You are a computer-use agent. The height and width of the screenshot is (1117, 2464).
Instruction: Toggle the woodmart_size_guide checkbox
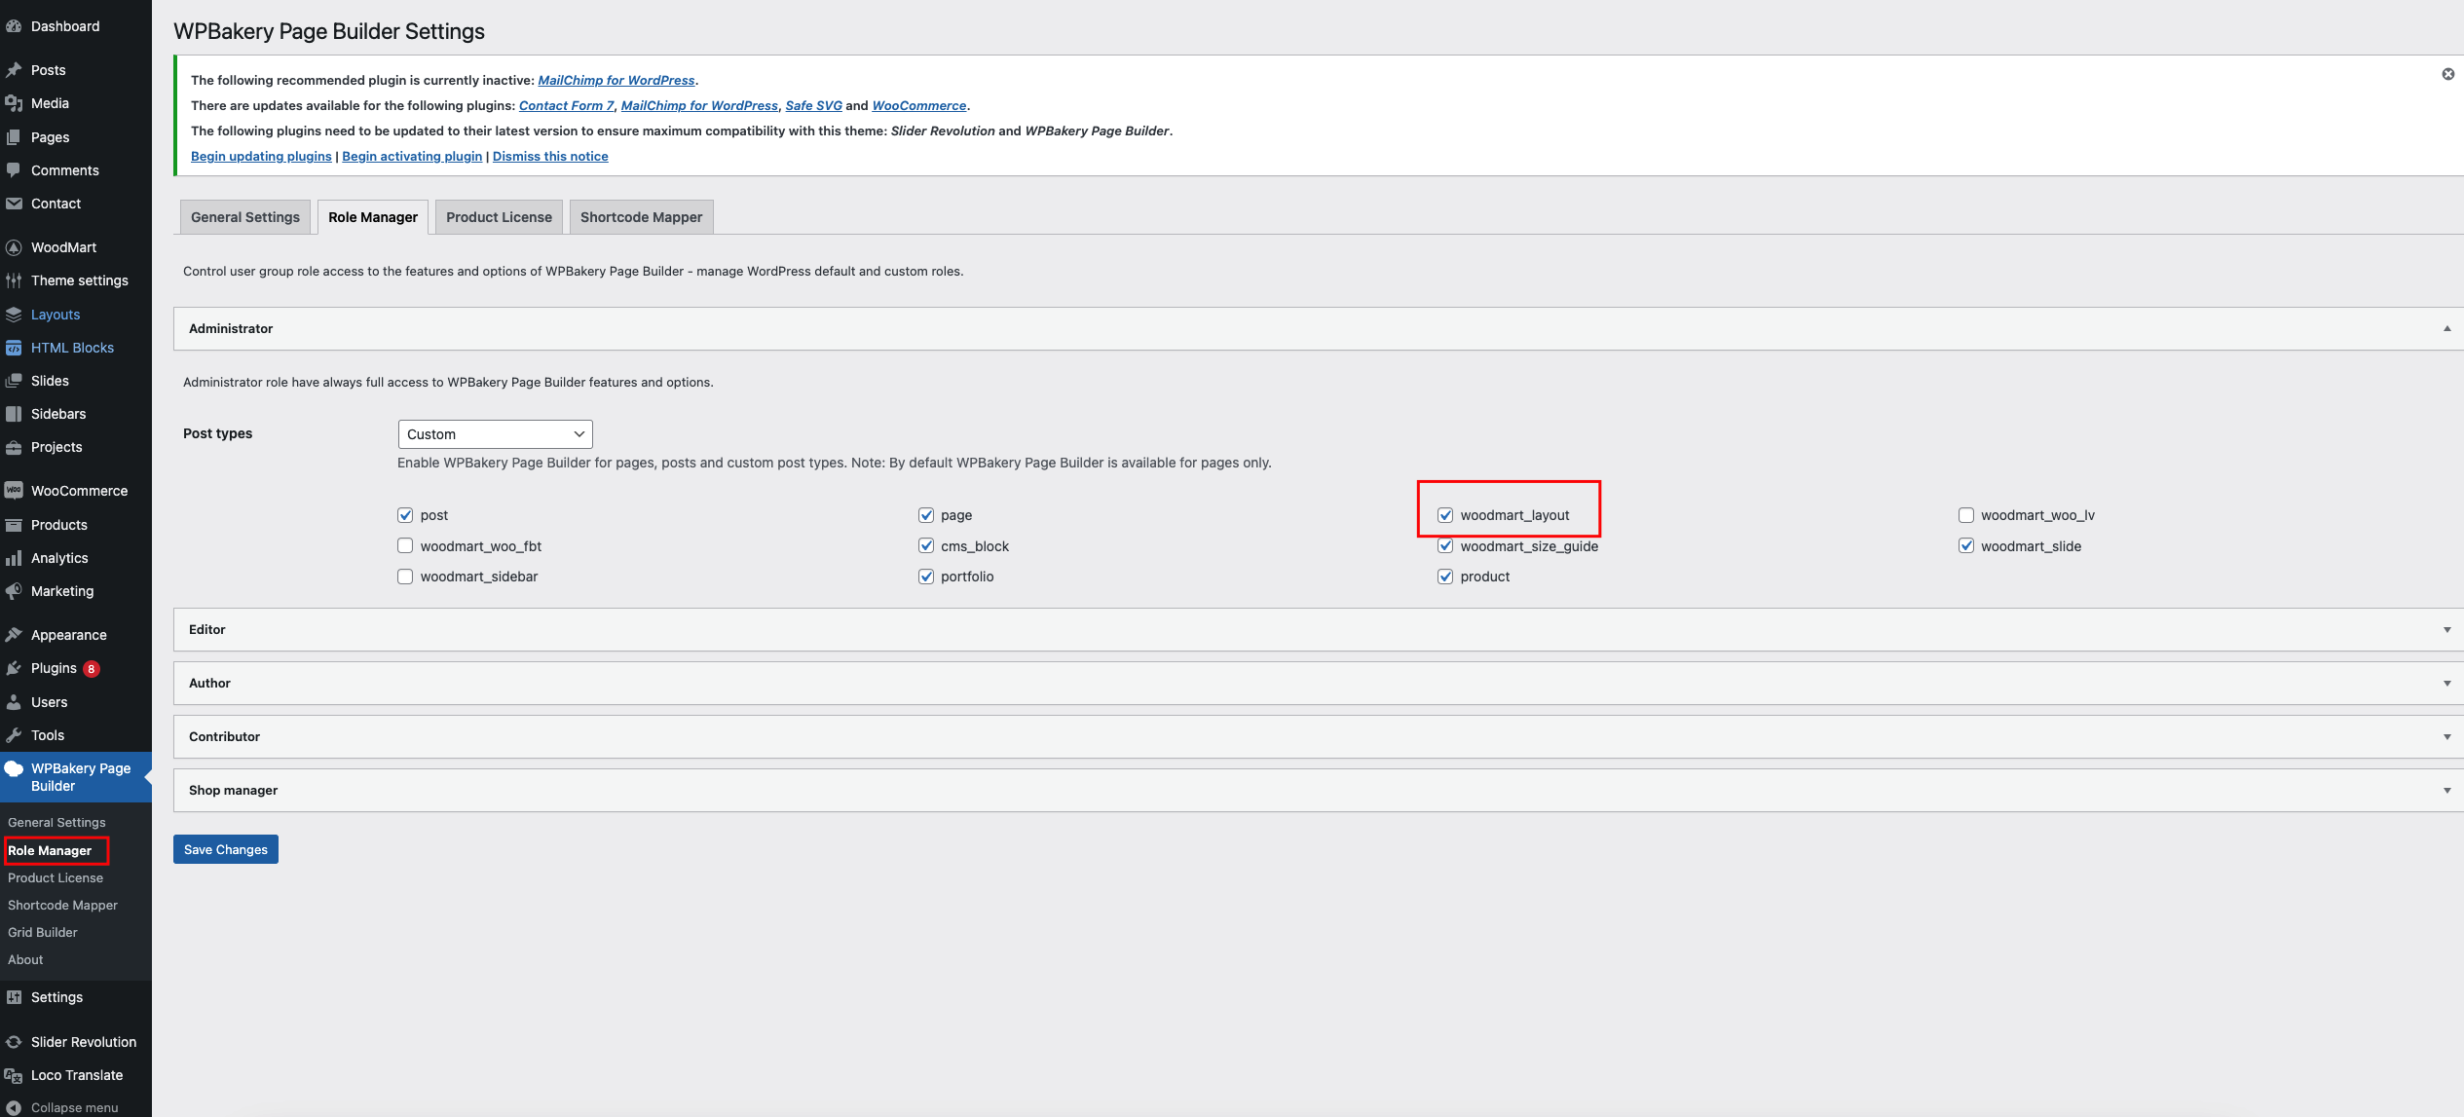tap(1445, 545)
